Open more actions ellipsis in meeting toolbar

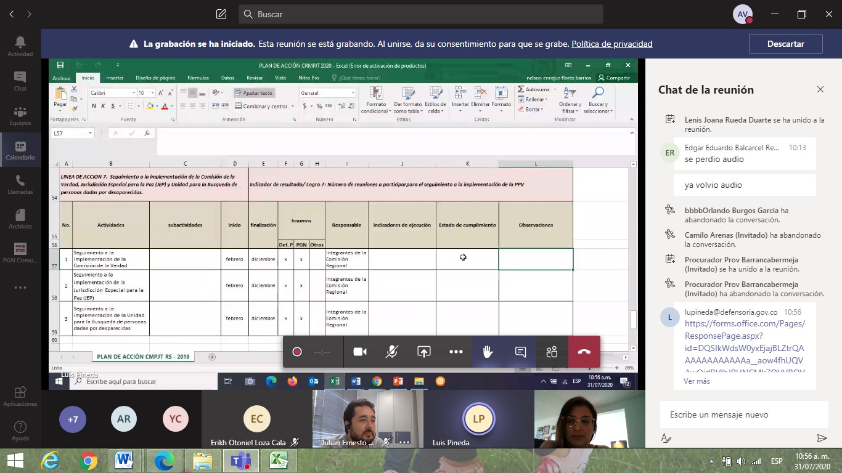pyautogui.click(x=456, y=352)
